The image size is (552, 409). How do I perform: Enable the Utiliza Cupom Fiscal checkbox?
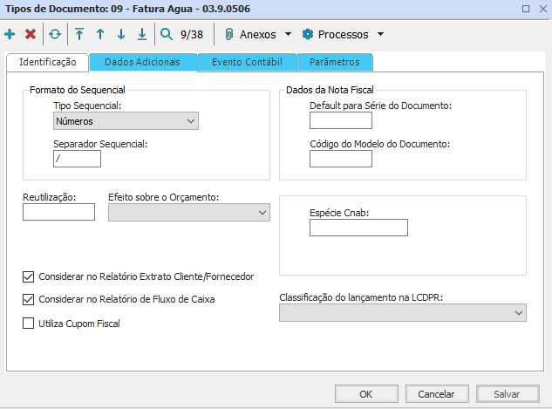click(x=29, y=323)
